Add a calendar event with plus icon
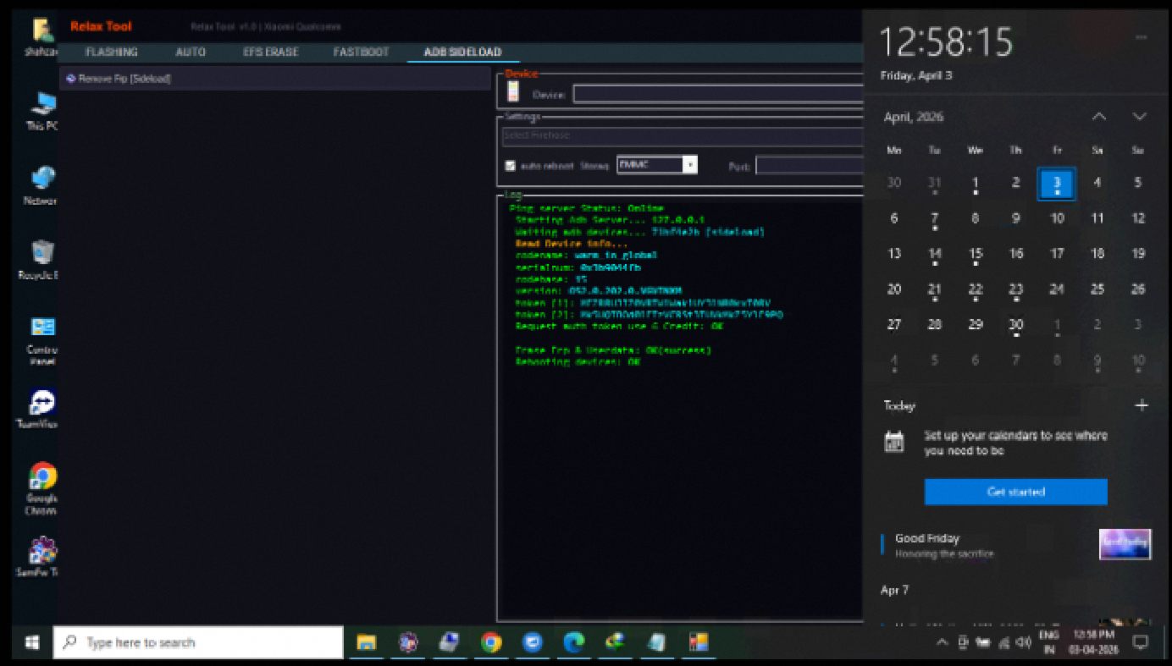Viewport: 1172px width, 666px height. pos(1141,405)
